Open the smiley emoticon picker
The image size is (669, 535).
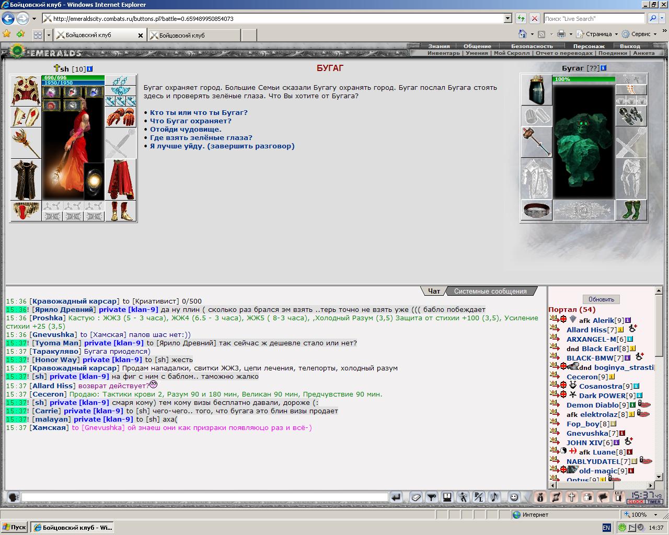(x=514, y=497)
